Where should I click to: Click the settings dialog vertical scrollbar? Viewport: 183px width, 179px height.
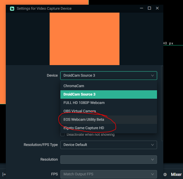point(162,105)
